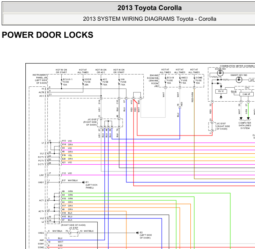Click 'H4 VIO' wire label
This screenshot has width=255, height=249.
67,148
